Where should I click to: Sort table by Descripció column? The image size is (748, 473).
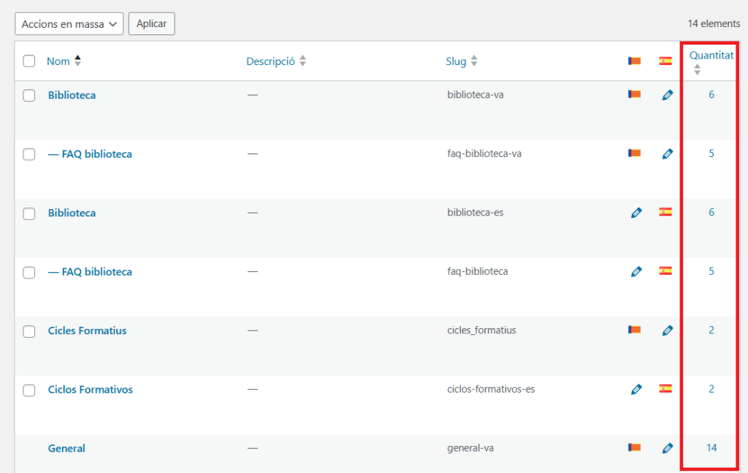point(270,61)
